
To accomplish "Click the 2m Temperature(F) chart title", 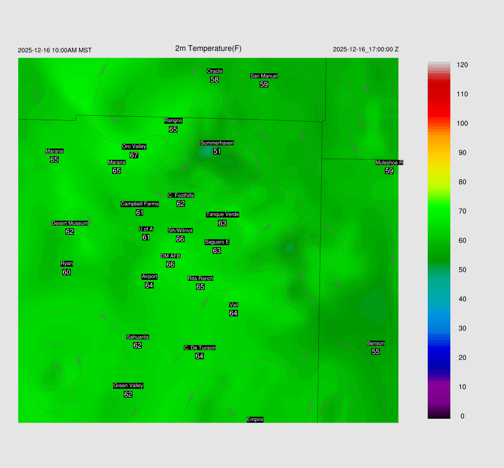I will 208,48.
